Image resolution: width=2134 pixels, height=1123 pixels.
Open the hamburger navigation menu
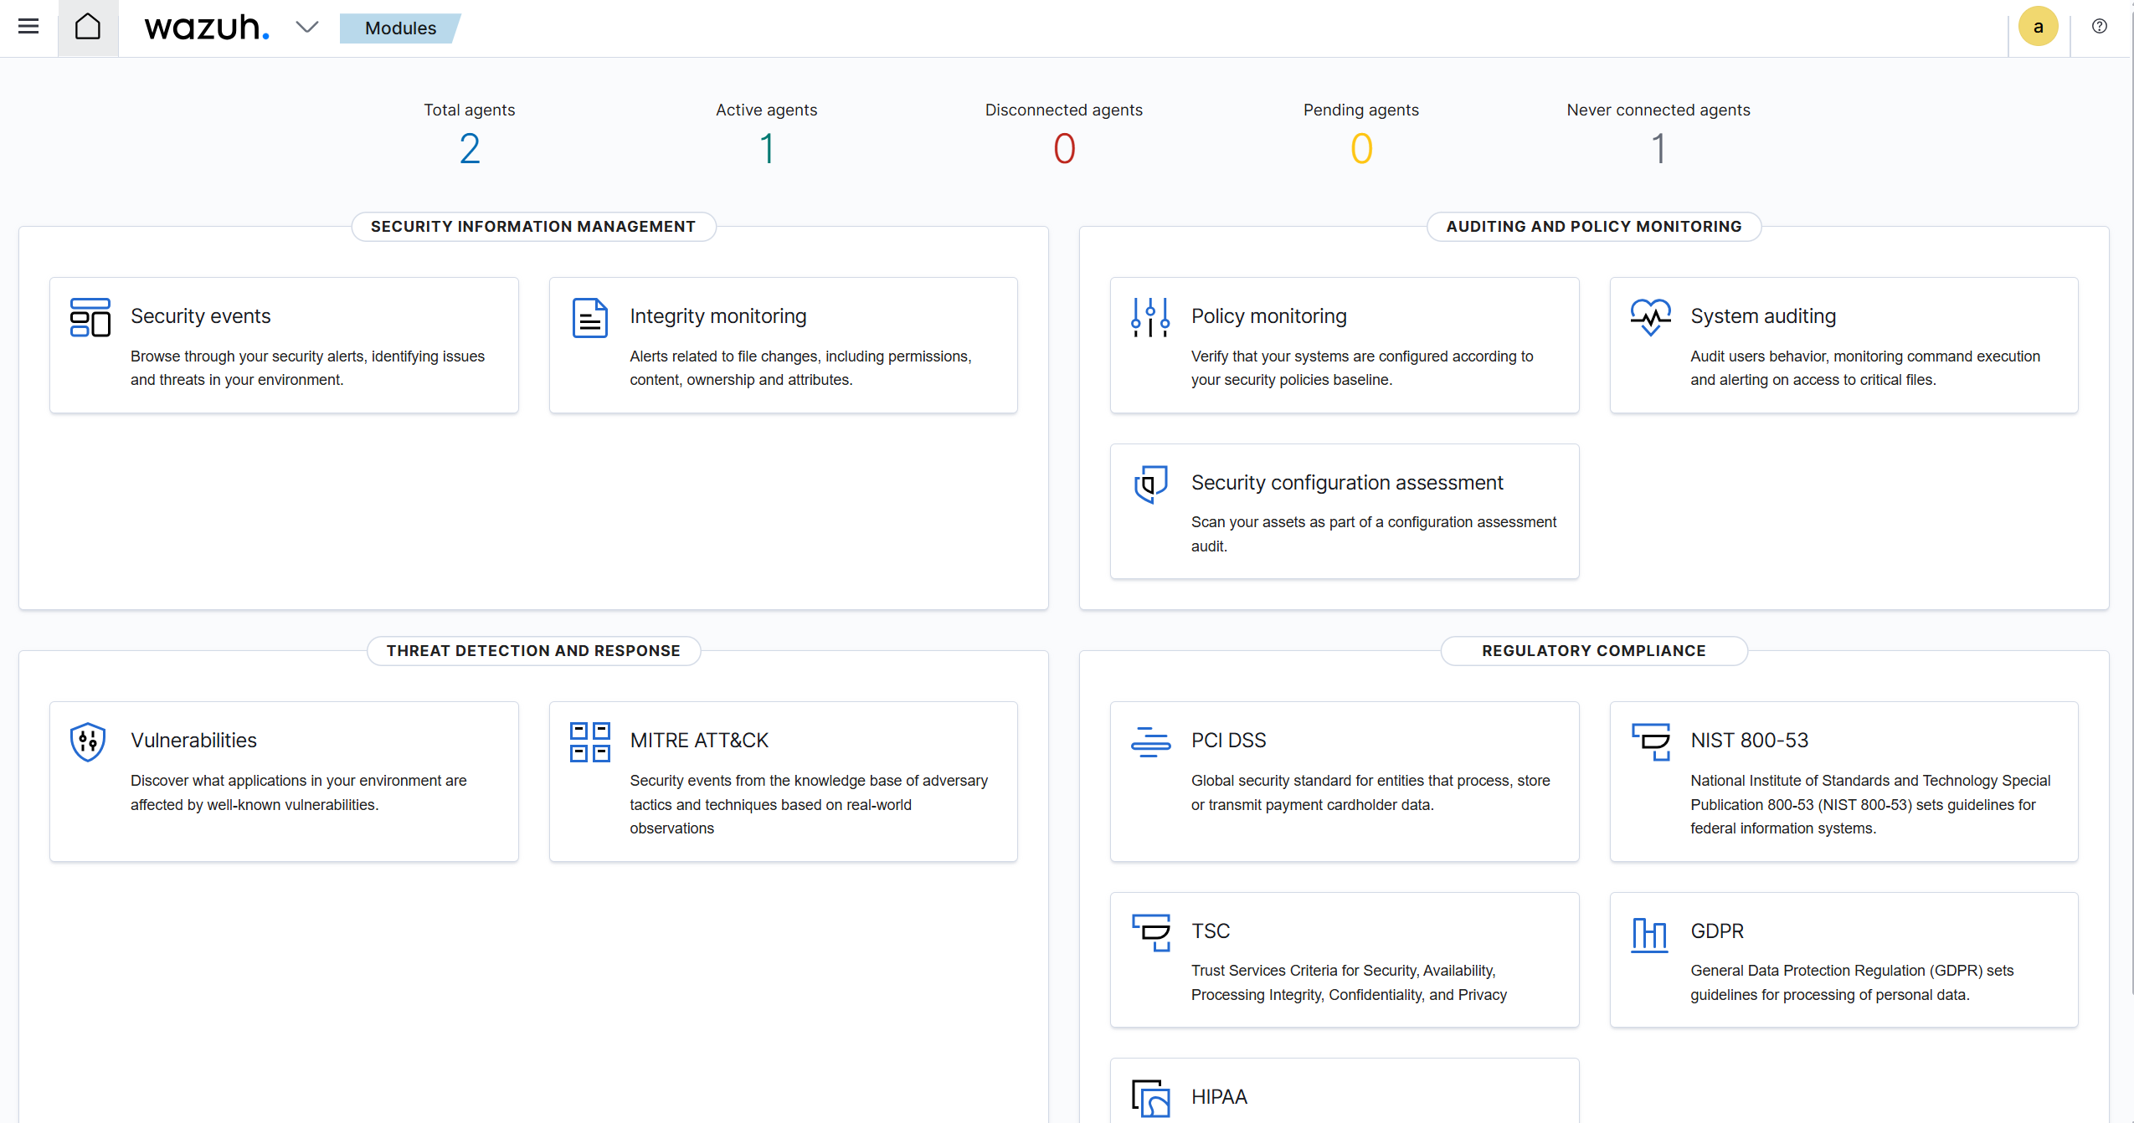point(28,27)
